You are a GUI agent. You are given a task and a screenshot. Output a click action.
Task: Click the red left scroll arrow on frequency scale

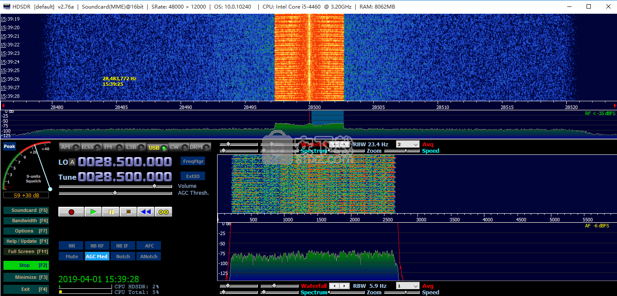(3, 105)
